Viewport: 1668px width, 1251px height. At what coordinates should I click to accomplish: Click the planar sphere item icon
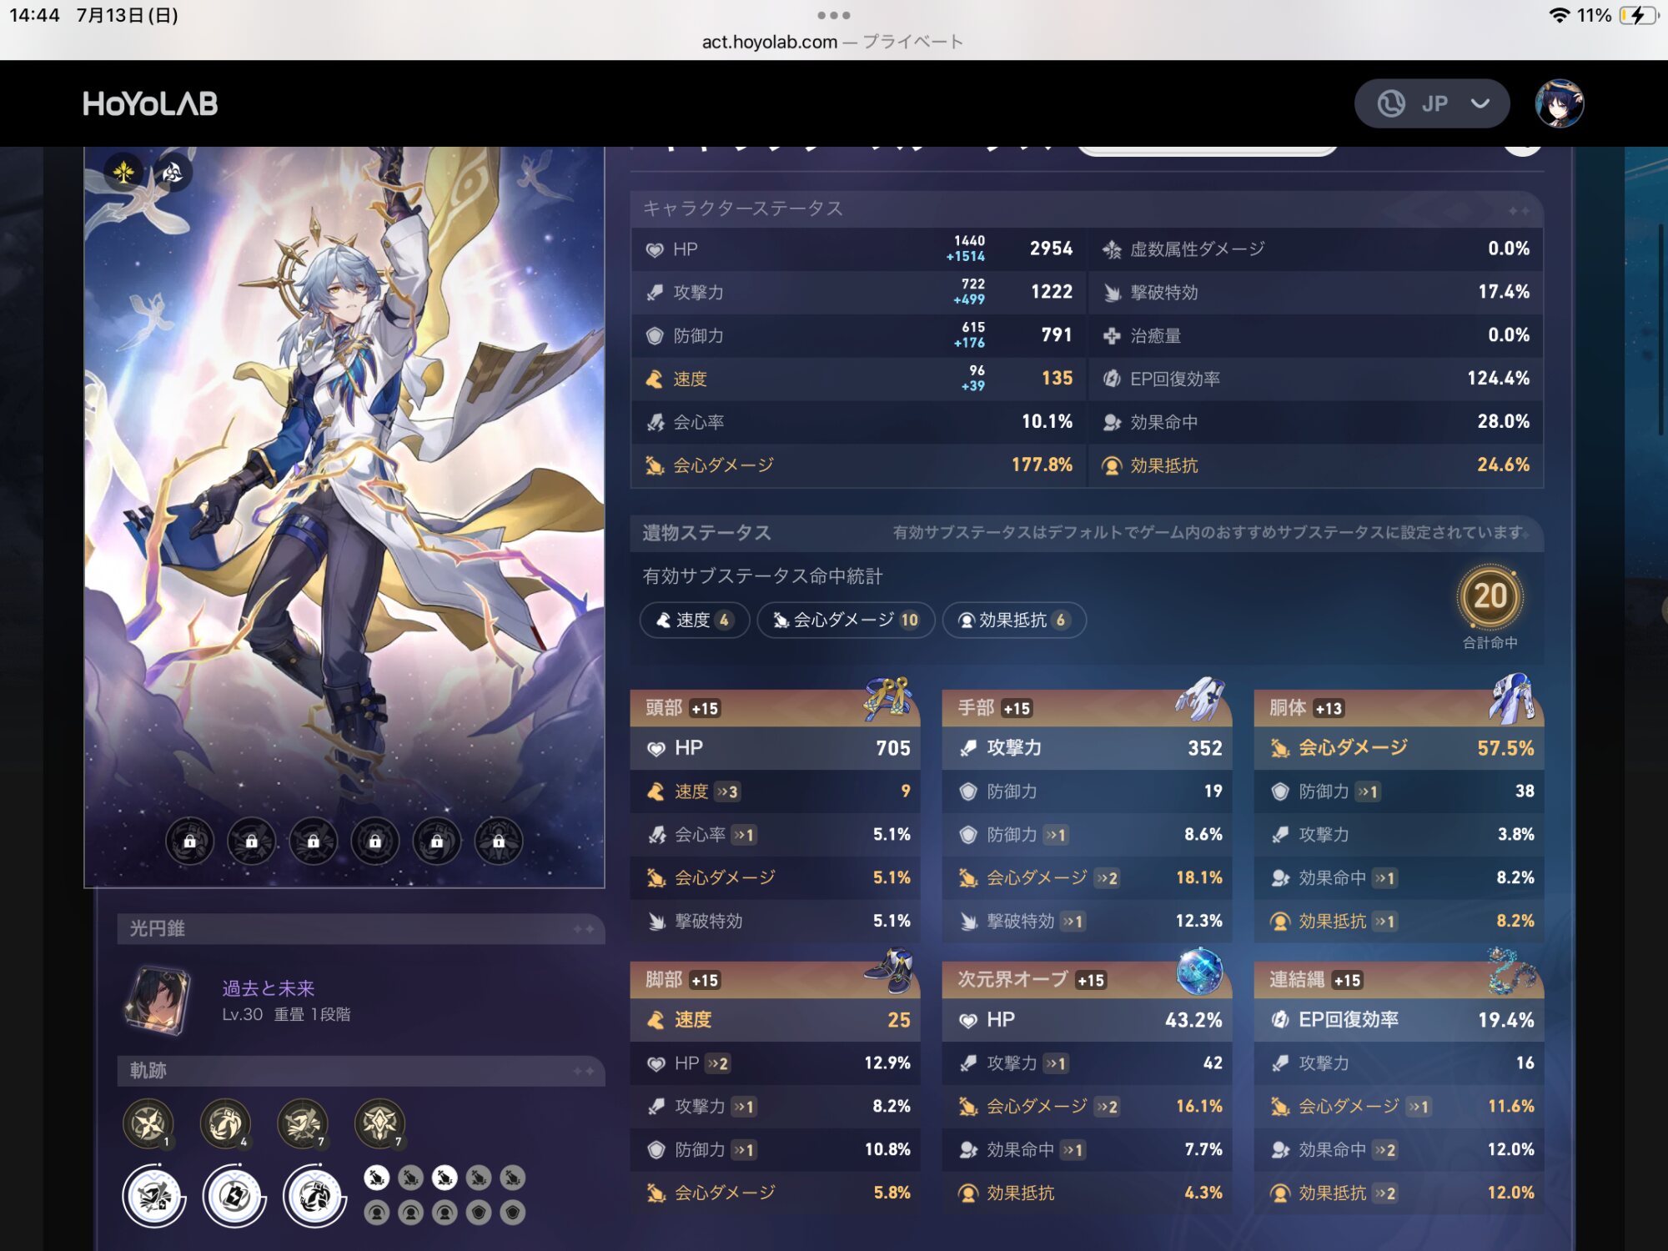point(1200,970)
